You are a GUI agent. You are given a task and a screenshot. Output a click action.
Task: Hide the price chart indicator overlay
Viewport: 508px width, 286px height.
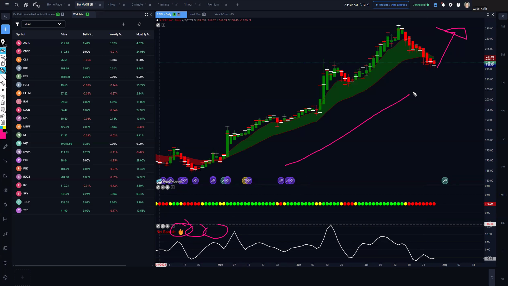[158, 25]
